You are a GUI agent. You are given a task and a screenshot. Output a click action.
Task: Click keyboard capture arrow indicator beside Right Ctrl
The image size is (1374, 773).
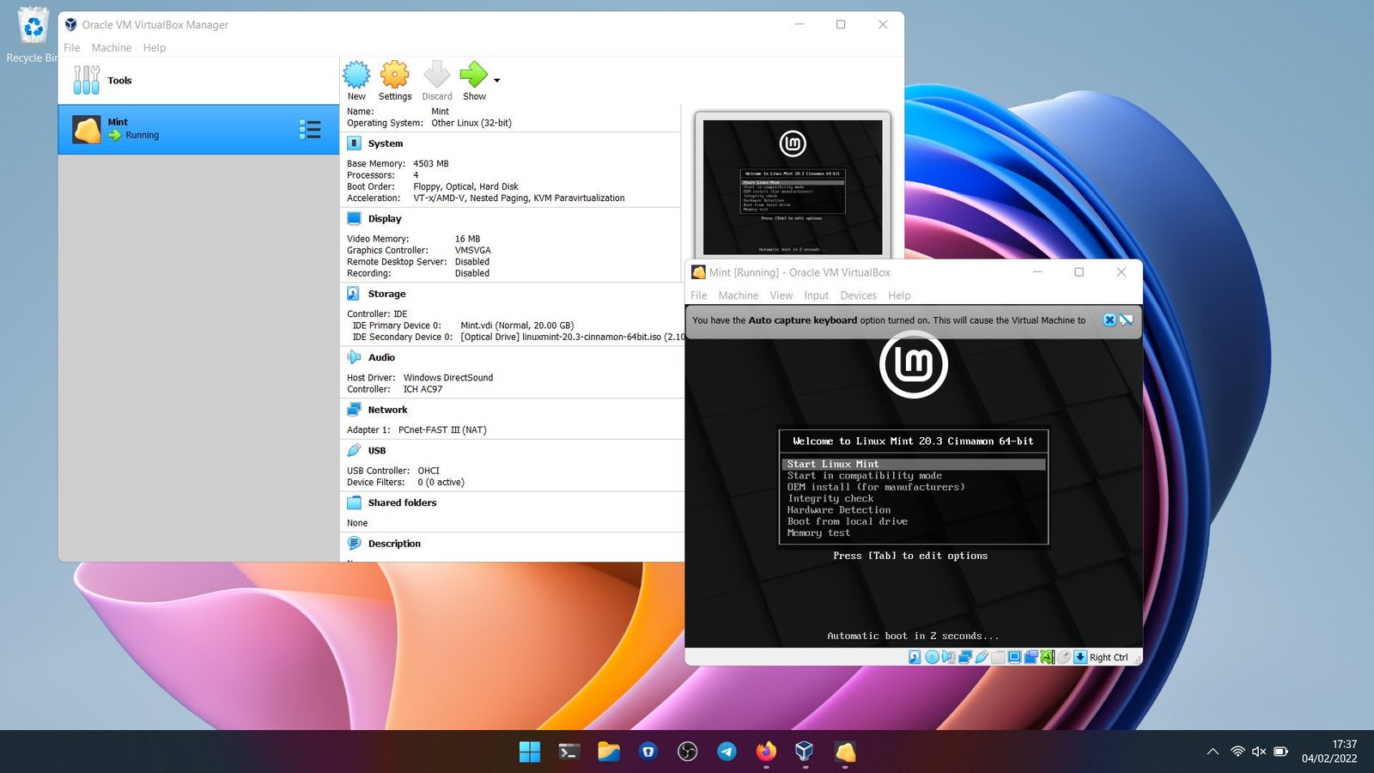[x=1080, y=657]
